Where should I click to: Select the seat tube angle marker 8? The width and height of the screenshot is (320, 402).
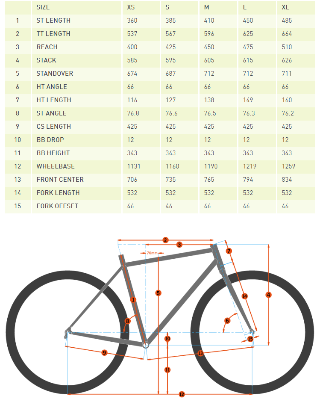(127, 321)
